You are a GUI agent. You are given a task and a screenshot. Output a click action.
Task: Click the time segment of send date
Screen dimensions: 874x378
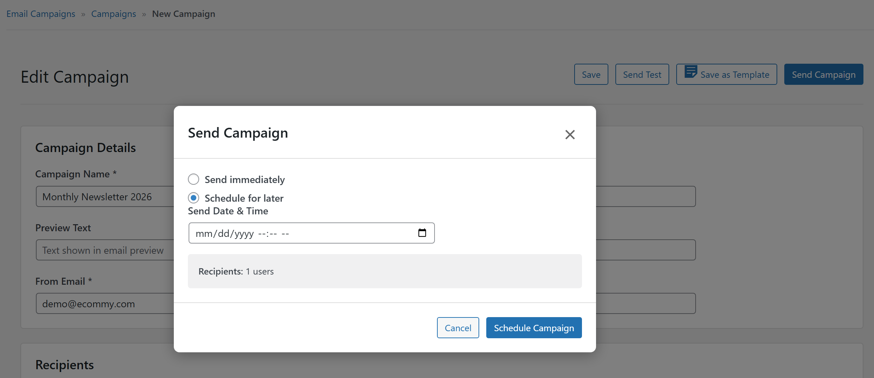point(267,234)
